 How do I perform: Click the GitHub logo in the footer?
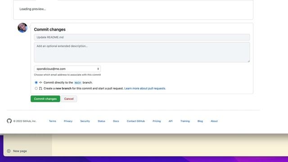pos(9,121)
